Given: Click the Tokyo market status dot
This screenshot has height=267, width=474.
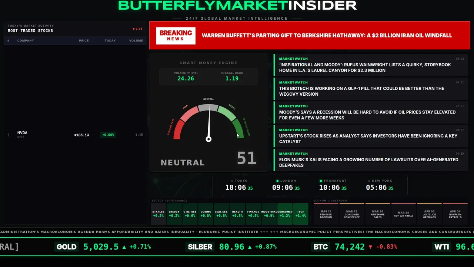Looking at the screenshot, I should (x=232, y=181).
